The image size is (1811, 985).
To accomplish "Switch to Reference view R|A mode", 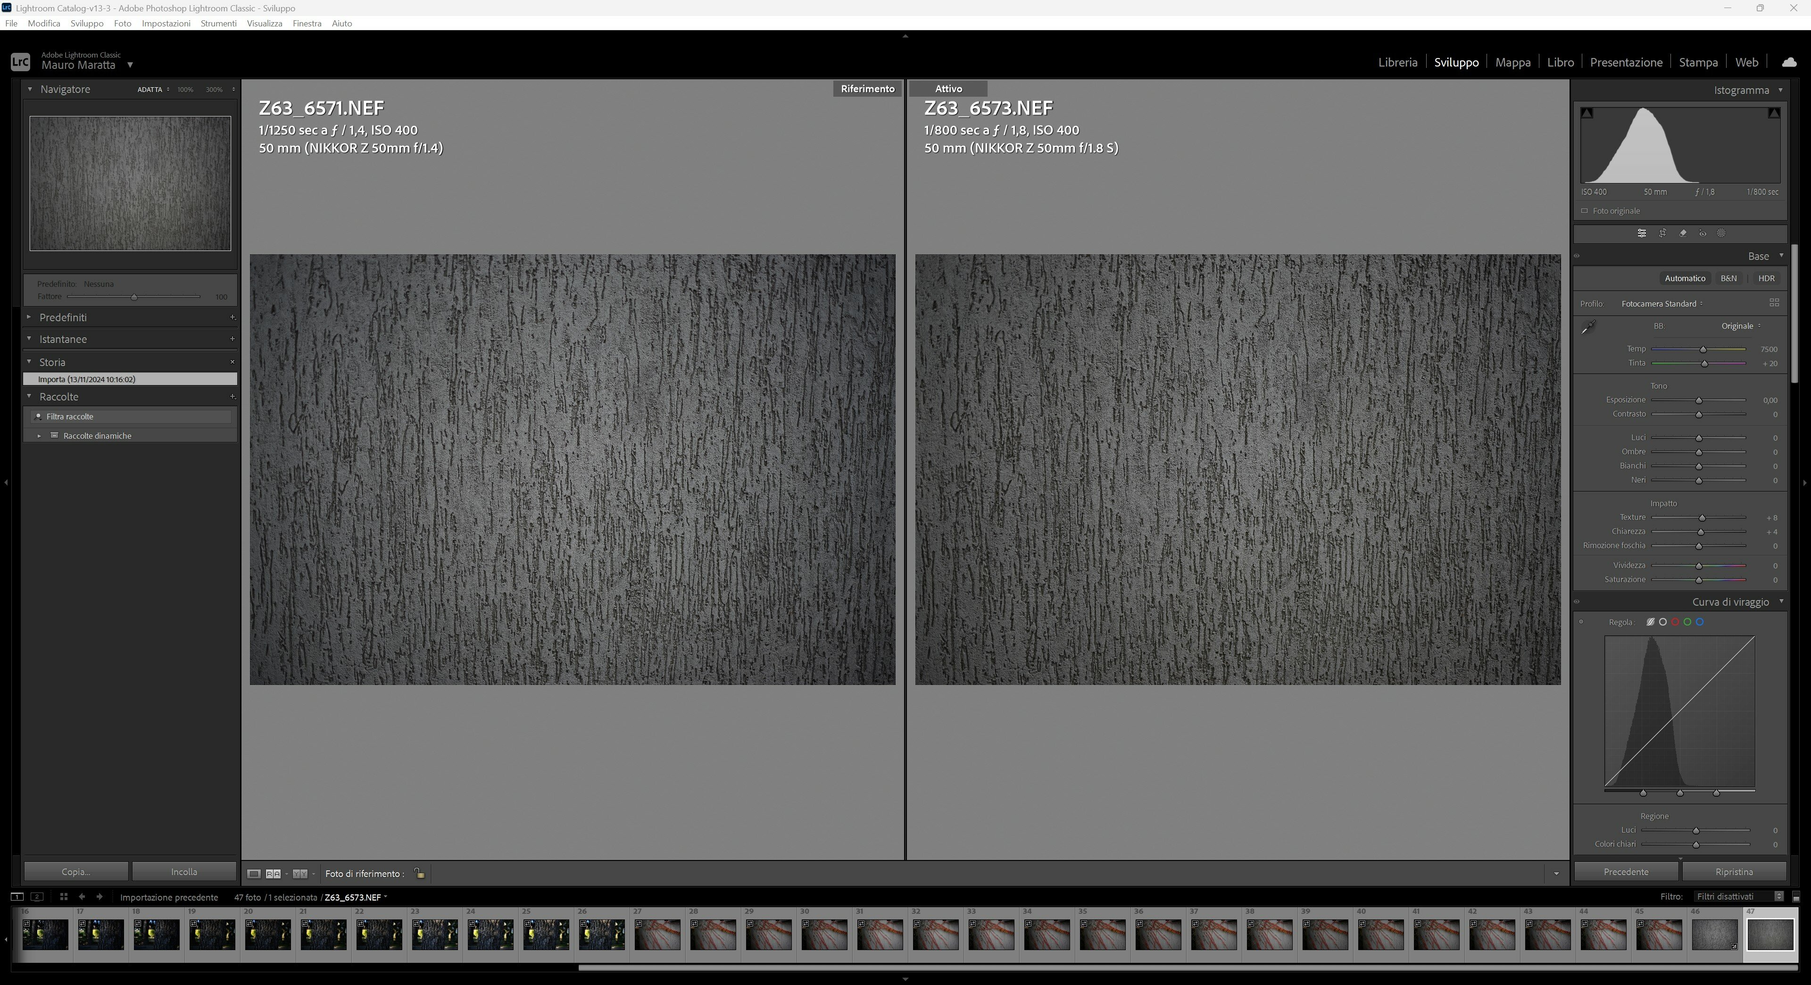I will pos(273,874).
